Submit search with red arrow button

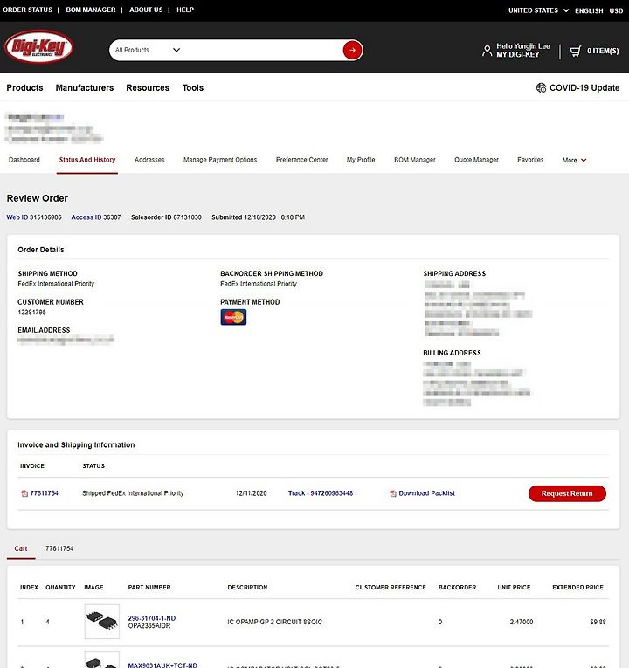352,50
